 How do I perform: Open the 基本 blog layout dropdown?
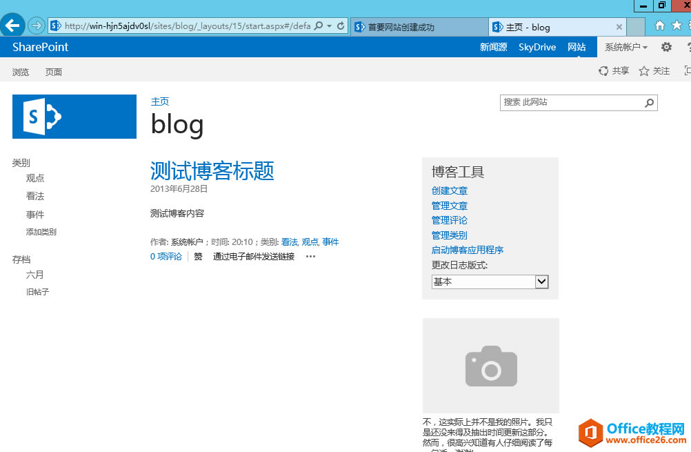coord(490,282)
